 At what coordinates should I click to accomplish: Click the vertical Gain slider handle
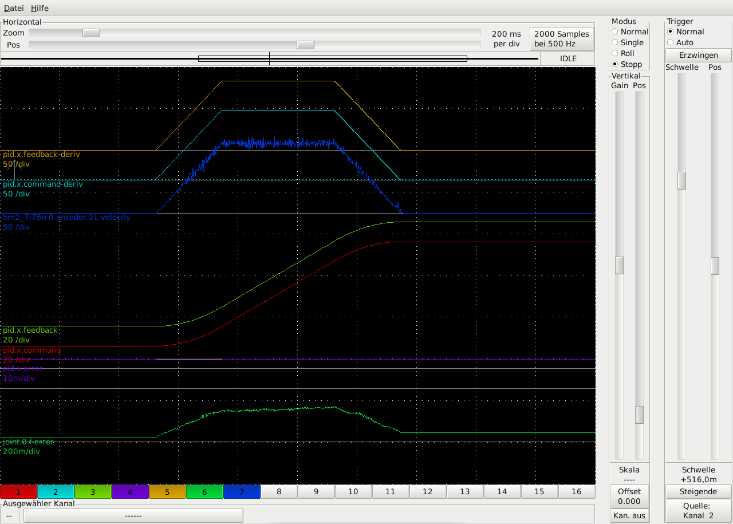pyautogui.click(x=619, y=265)
